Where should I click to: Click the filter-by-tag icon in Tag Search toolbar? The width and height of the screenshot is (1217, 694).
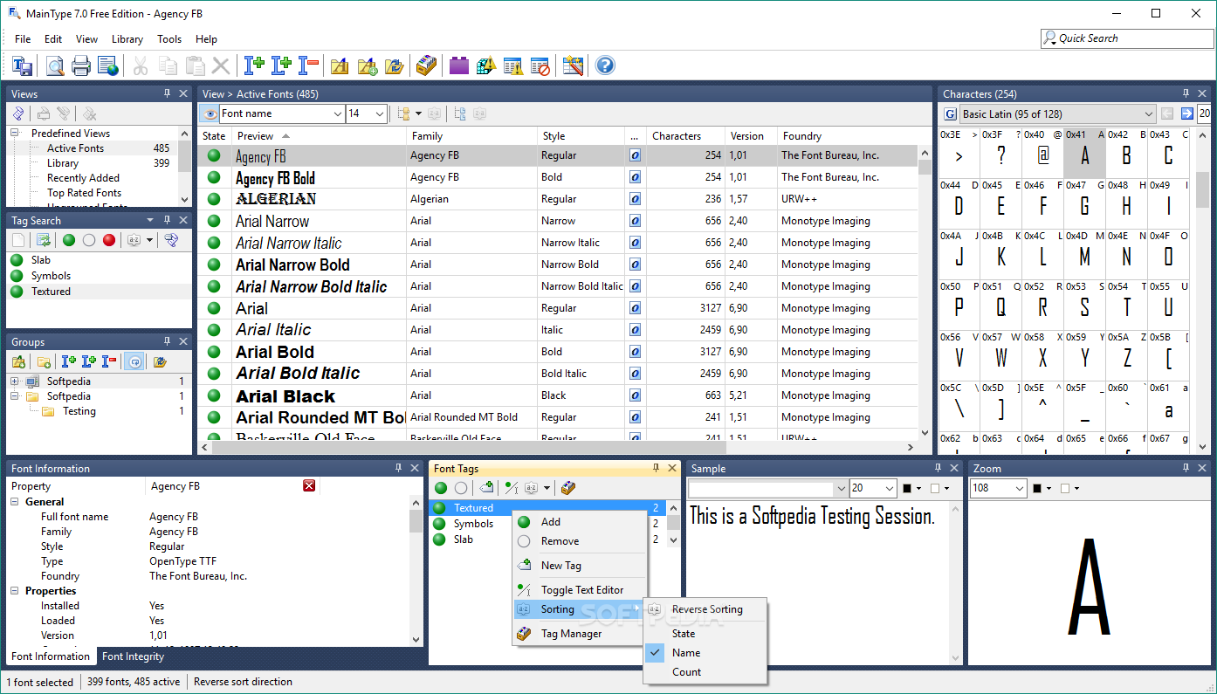[x=171, y=240]
